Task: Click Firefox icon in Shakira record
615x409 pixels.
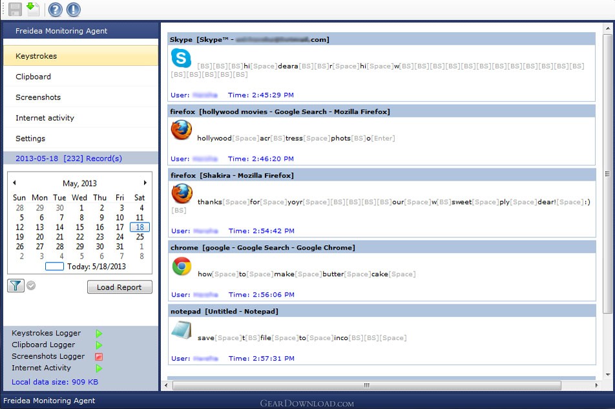Action: click(182, 194)
